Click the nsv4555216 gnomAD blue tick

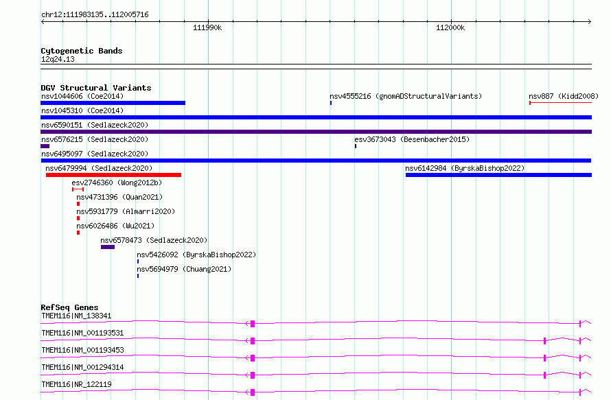[x=331, y=103]
